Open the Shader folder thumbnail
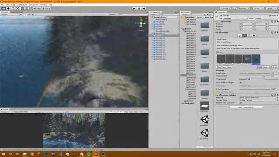 coord(204,66)
